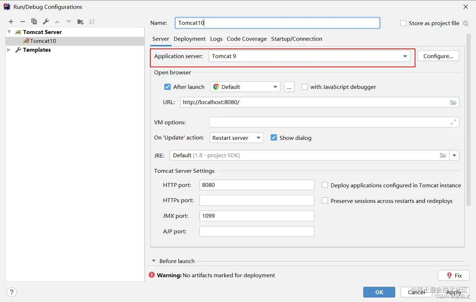Screen dimensions: 476x302
Task: Click Apply button
Action: 454,292
